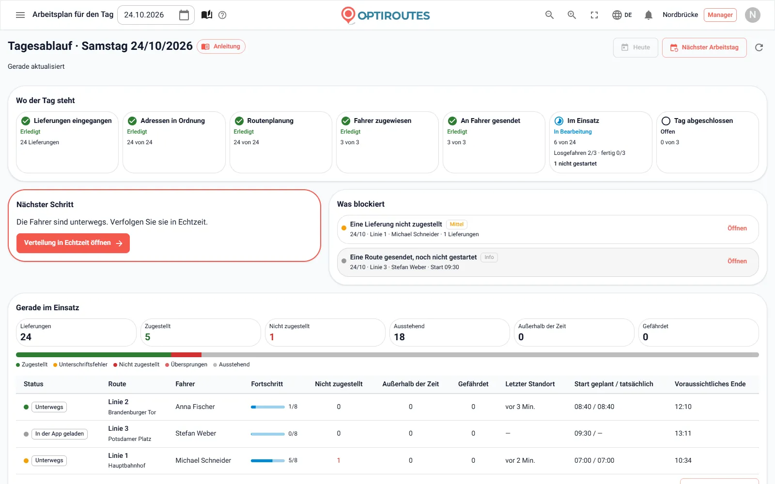
Task: Click the Manager role badge
Action: (x=720, y=15)
